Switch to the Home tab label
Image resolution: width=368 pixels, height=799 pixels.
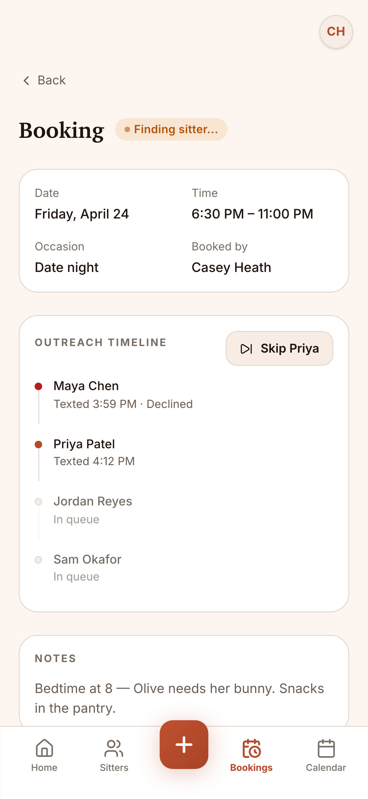tap(44, 768)
